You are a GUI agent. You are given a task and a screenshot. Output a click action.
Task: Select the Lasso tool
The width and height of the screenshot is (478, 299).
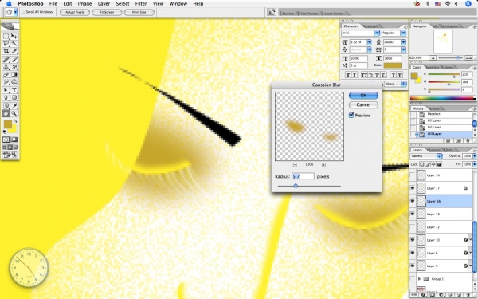(6, 44)
